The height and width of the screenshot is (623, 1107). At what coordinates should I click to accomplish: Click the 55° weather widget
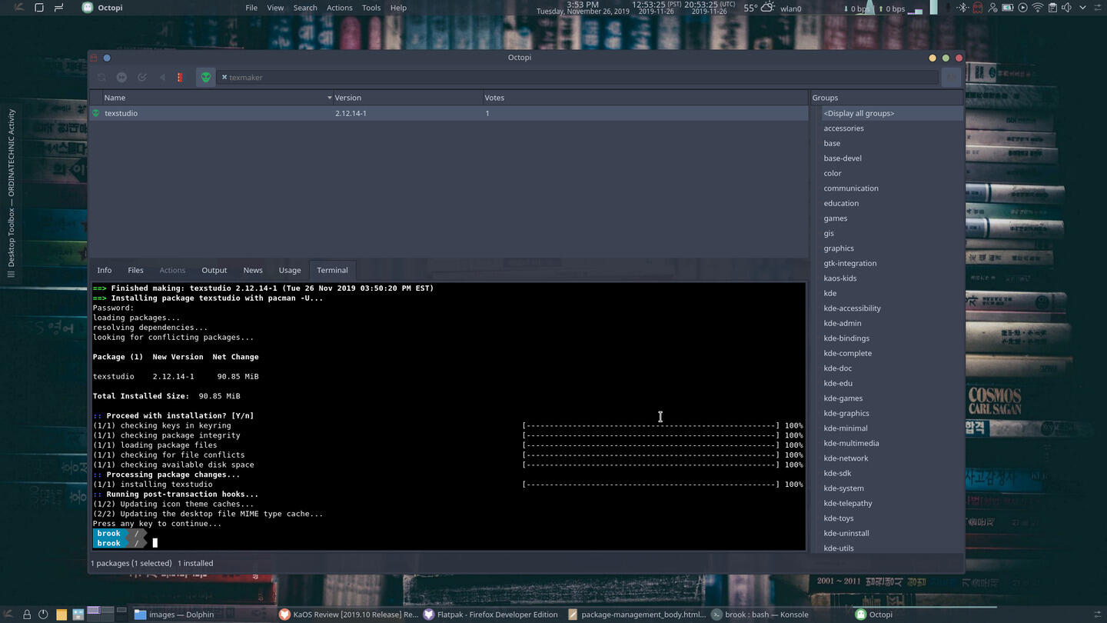[x=760, y=8]
